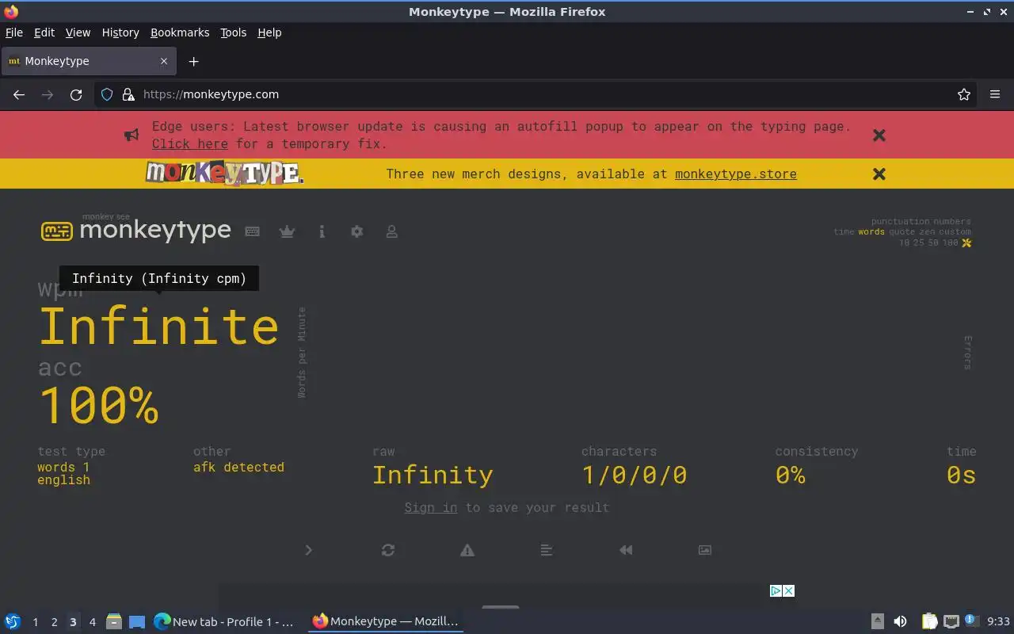This screenshot has height=634, width=1014.
Task: Open the View menu
Action: [x=78, y=32]
